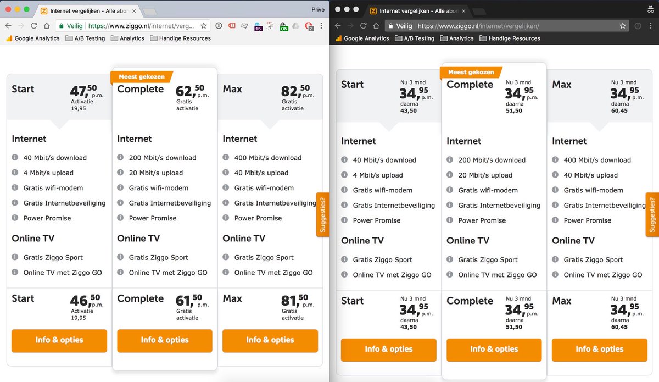Click the info icon beside incognito window's 40 Mbit/s download
659x382 pixels.
tap(344, 160)
